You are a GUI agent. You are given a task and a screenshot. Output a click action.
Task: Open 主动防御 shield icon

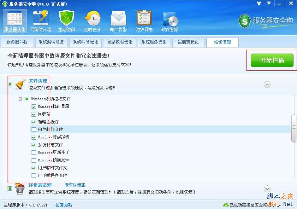(66, 21)
